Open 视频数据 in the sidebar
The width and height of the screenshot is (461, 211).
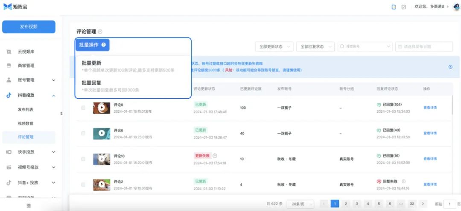pyautogui.click(x=26, y=123)
